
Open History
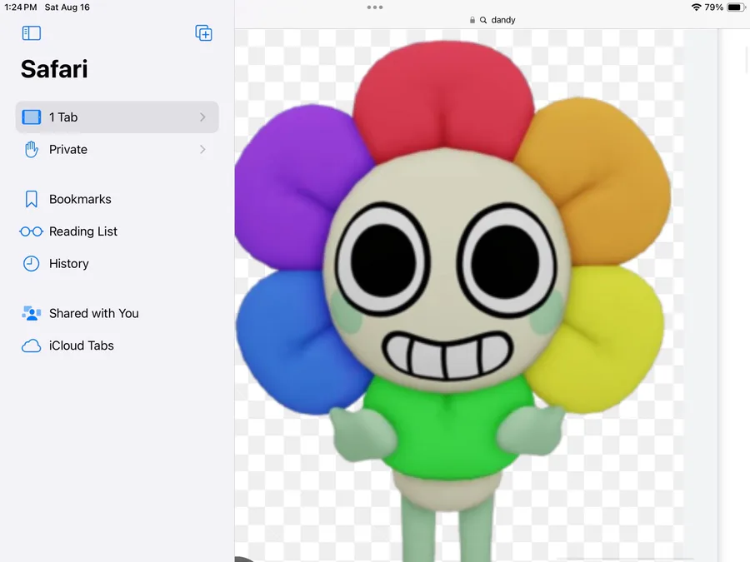click(117, 264)
